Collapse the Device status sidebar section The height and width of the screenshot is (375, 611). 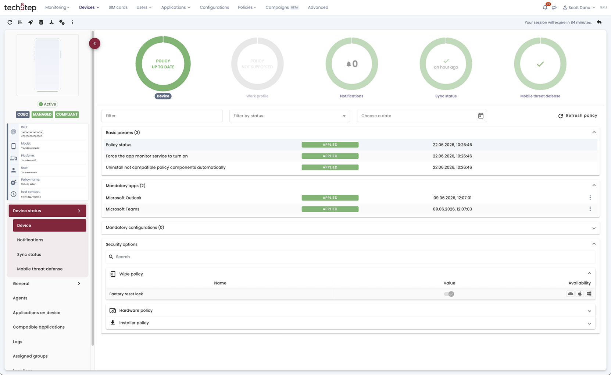tap(47, 211)
